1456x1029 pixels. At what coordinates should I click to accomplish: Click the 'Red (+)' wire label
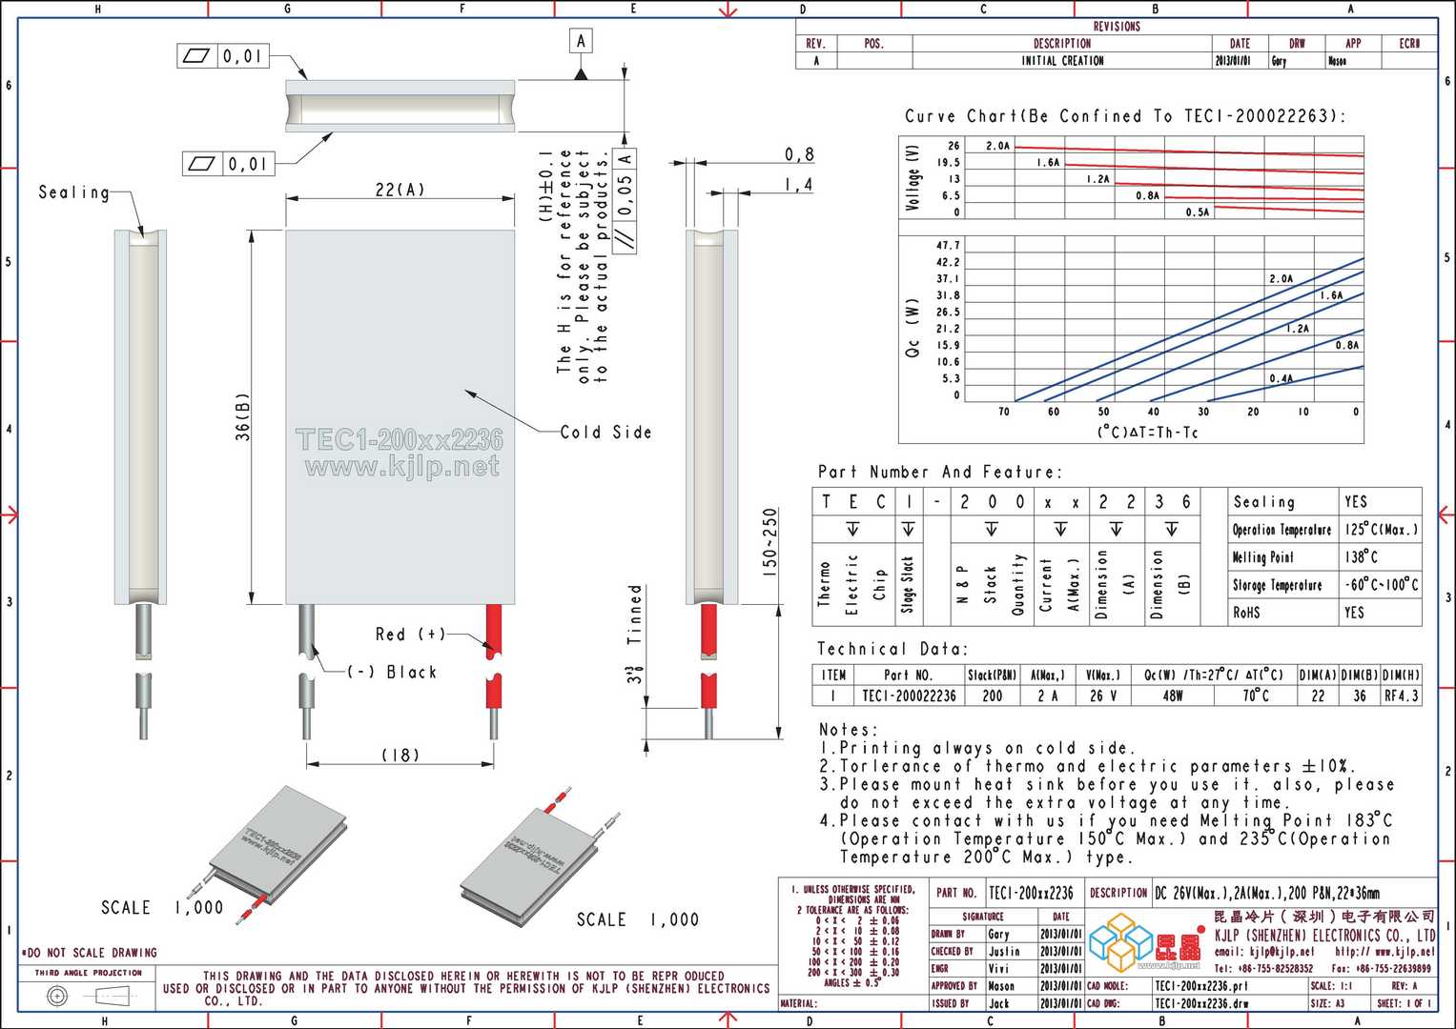click(410, 634)
